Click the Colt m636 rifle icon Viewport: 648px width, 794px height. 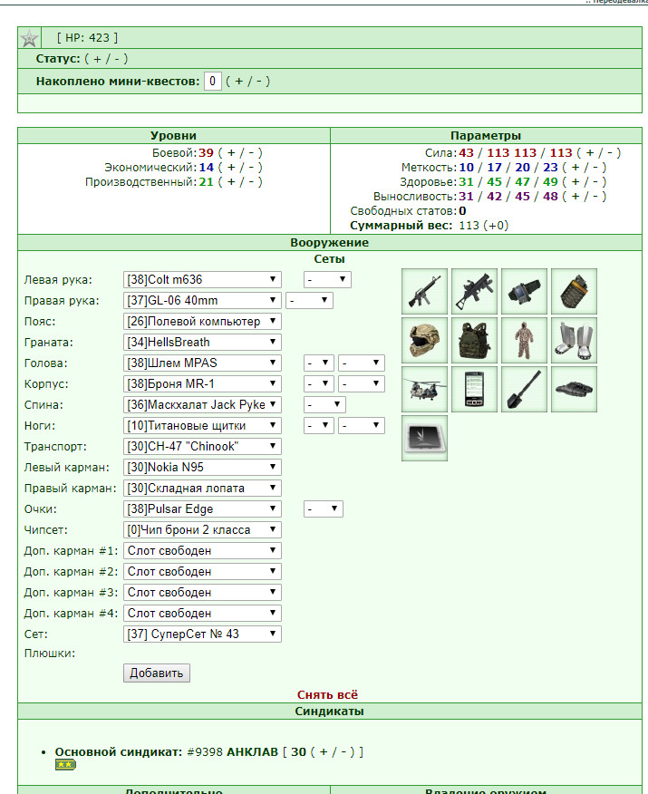tap(424, 291)
